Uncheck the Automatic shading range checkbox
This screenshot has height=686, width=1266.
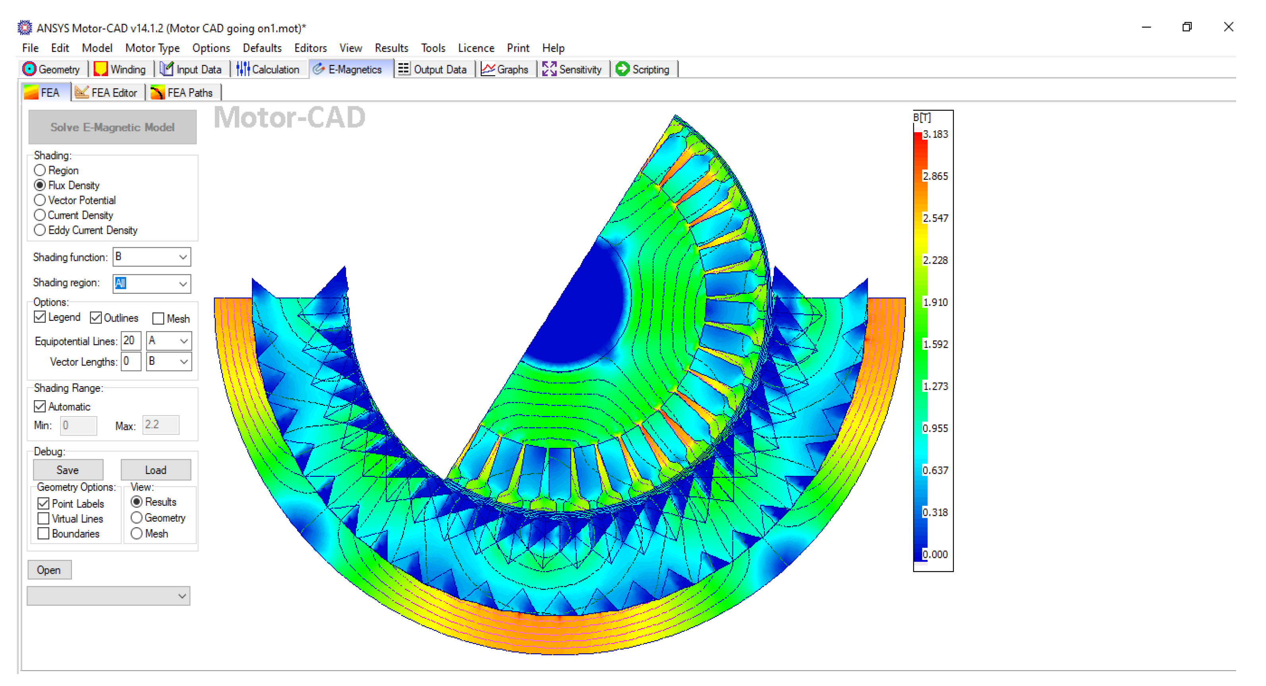(40, 407)
